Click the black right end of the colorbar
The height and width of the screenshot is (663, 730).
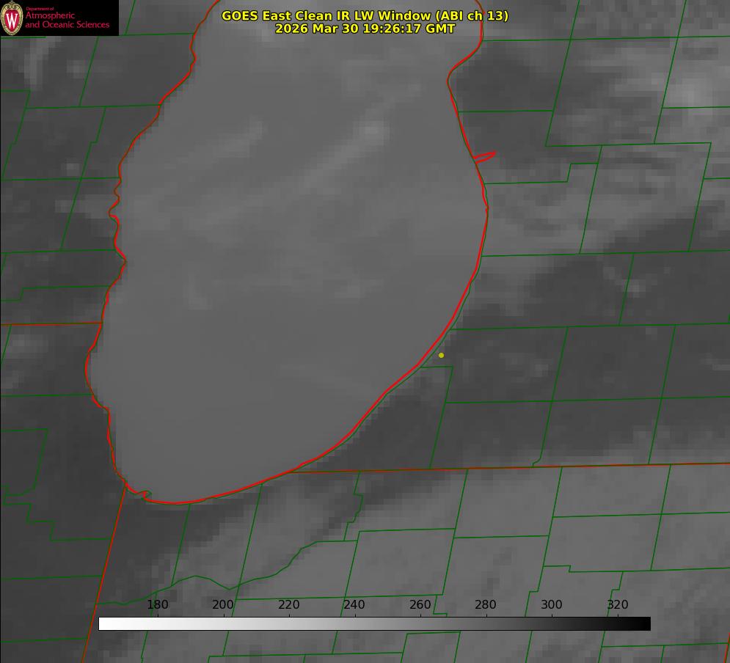[x=646, y=623]
